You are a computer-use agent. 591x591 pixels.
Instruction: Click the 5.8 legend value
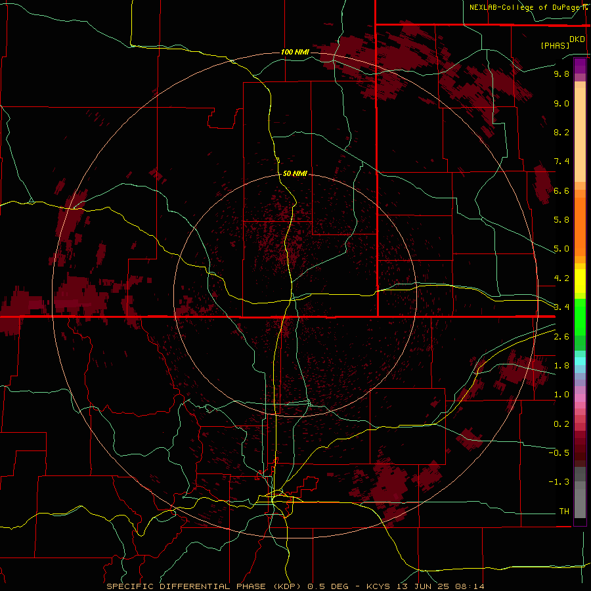coord(561,220)
